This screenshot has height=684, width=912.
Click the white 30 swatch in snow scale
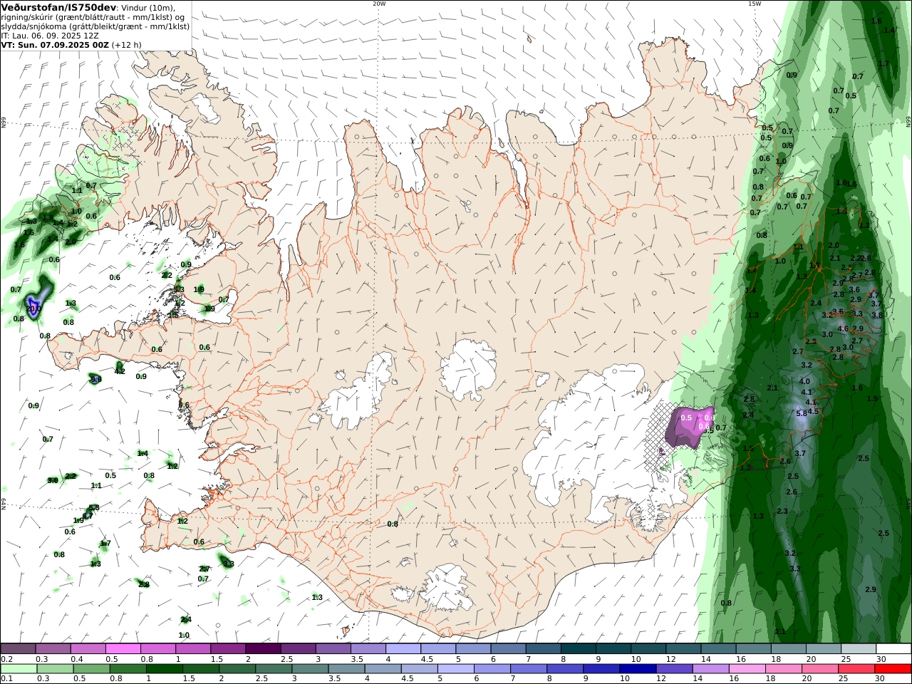click(893, 648)
